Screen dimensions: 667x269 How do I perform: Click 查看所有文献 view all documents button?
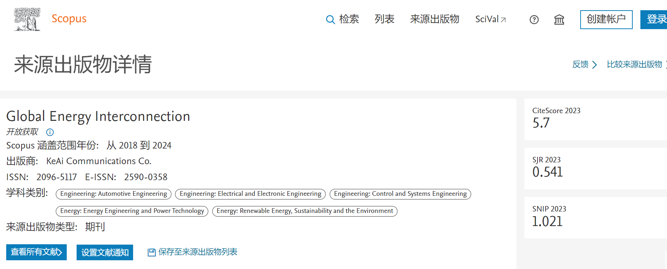36,252
